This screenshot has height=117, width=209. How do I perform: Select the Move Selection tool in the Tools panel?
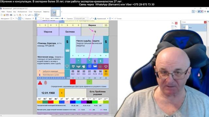coord(176,26)
